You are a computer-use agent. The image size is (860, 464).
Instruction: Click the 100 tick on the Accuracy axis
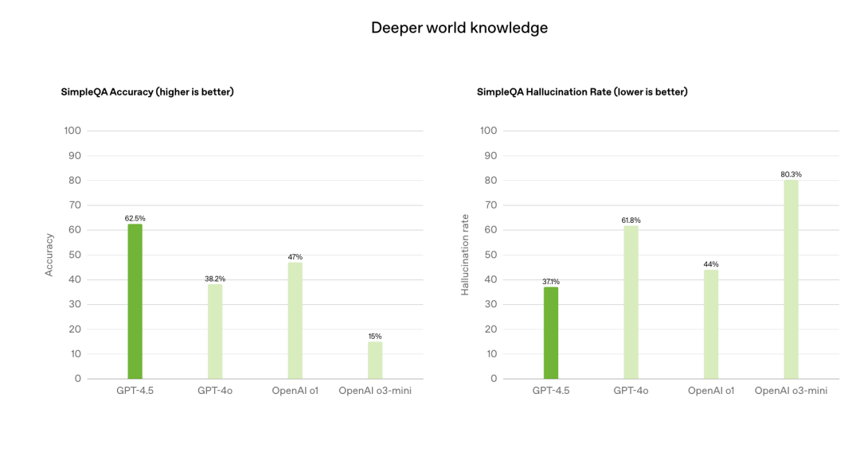point(72,131)
